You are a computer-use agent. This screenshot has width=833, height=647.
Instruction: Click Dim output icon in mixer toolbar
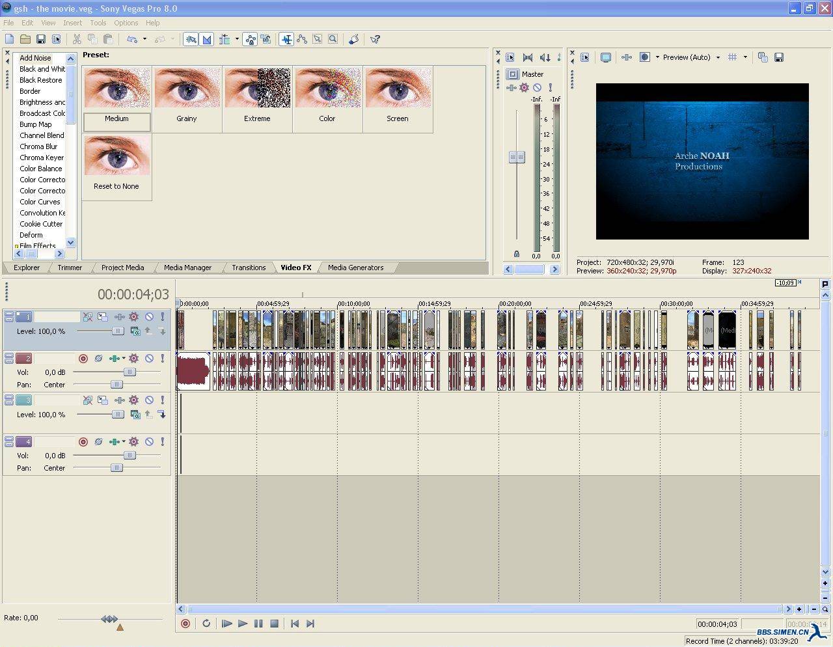click(545, 57)
